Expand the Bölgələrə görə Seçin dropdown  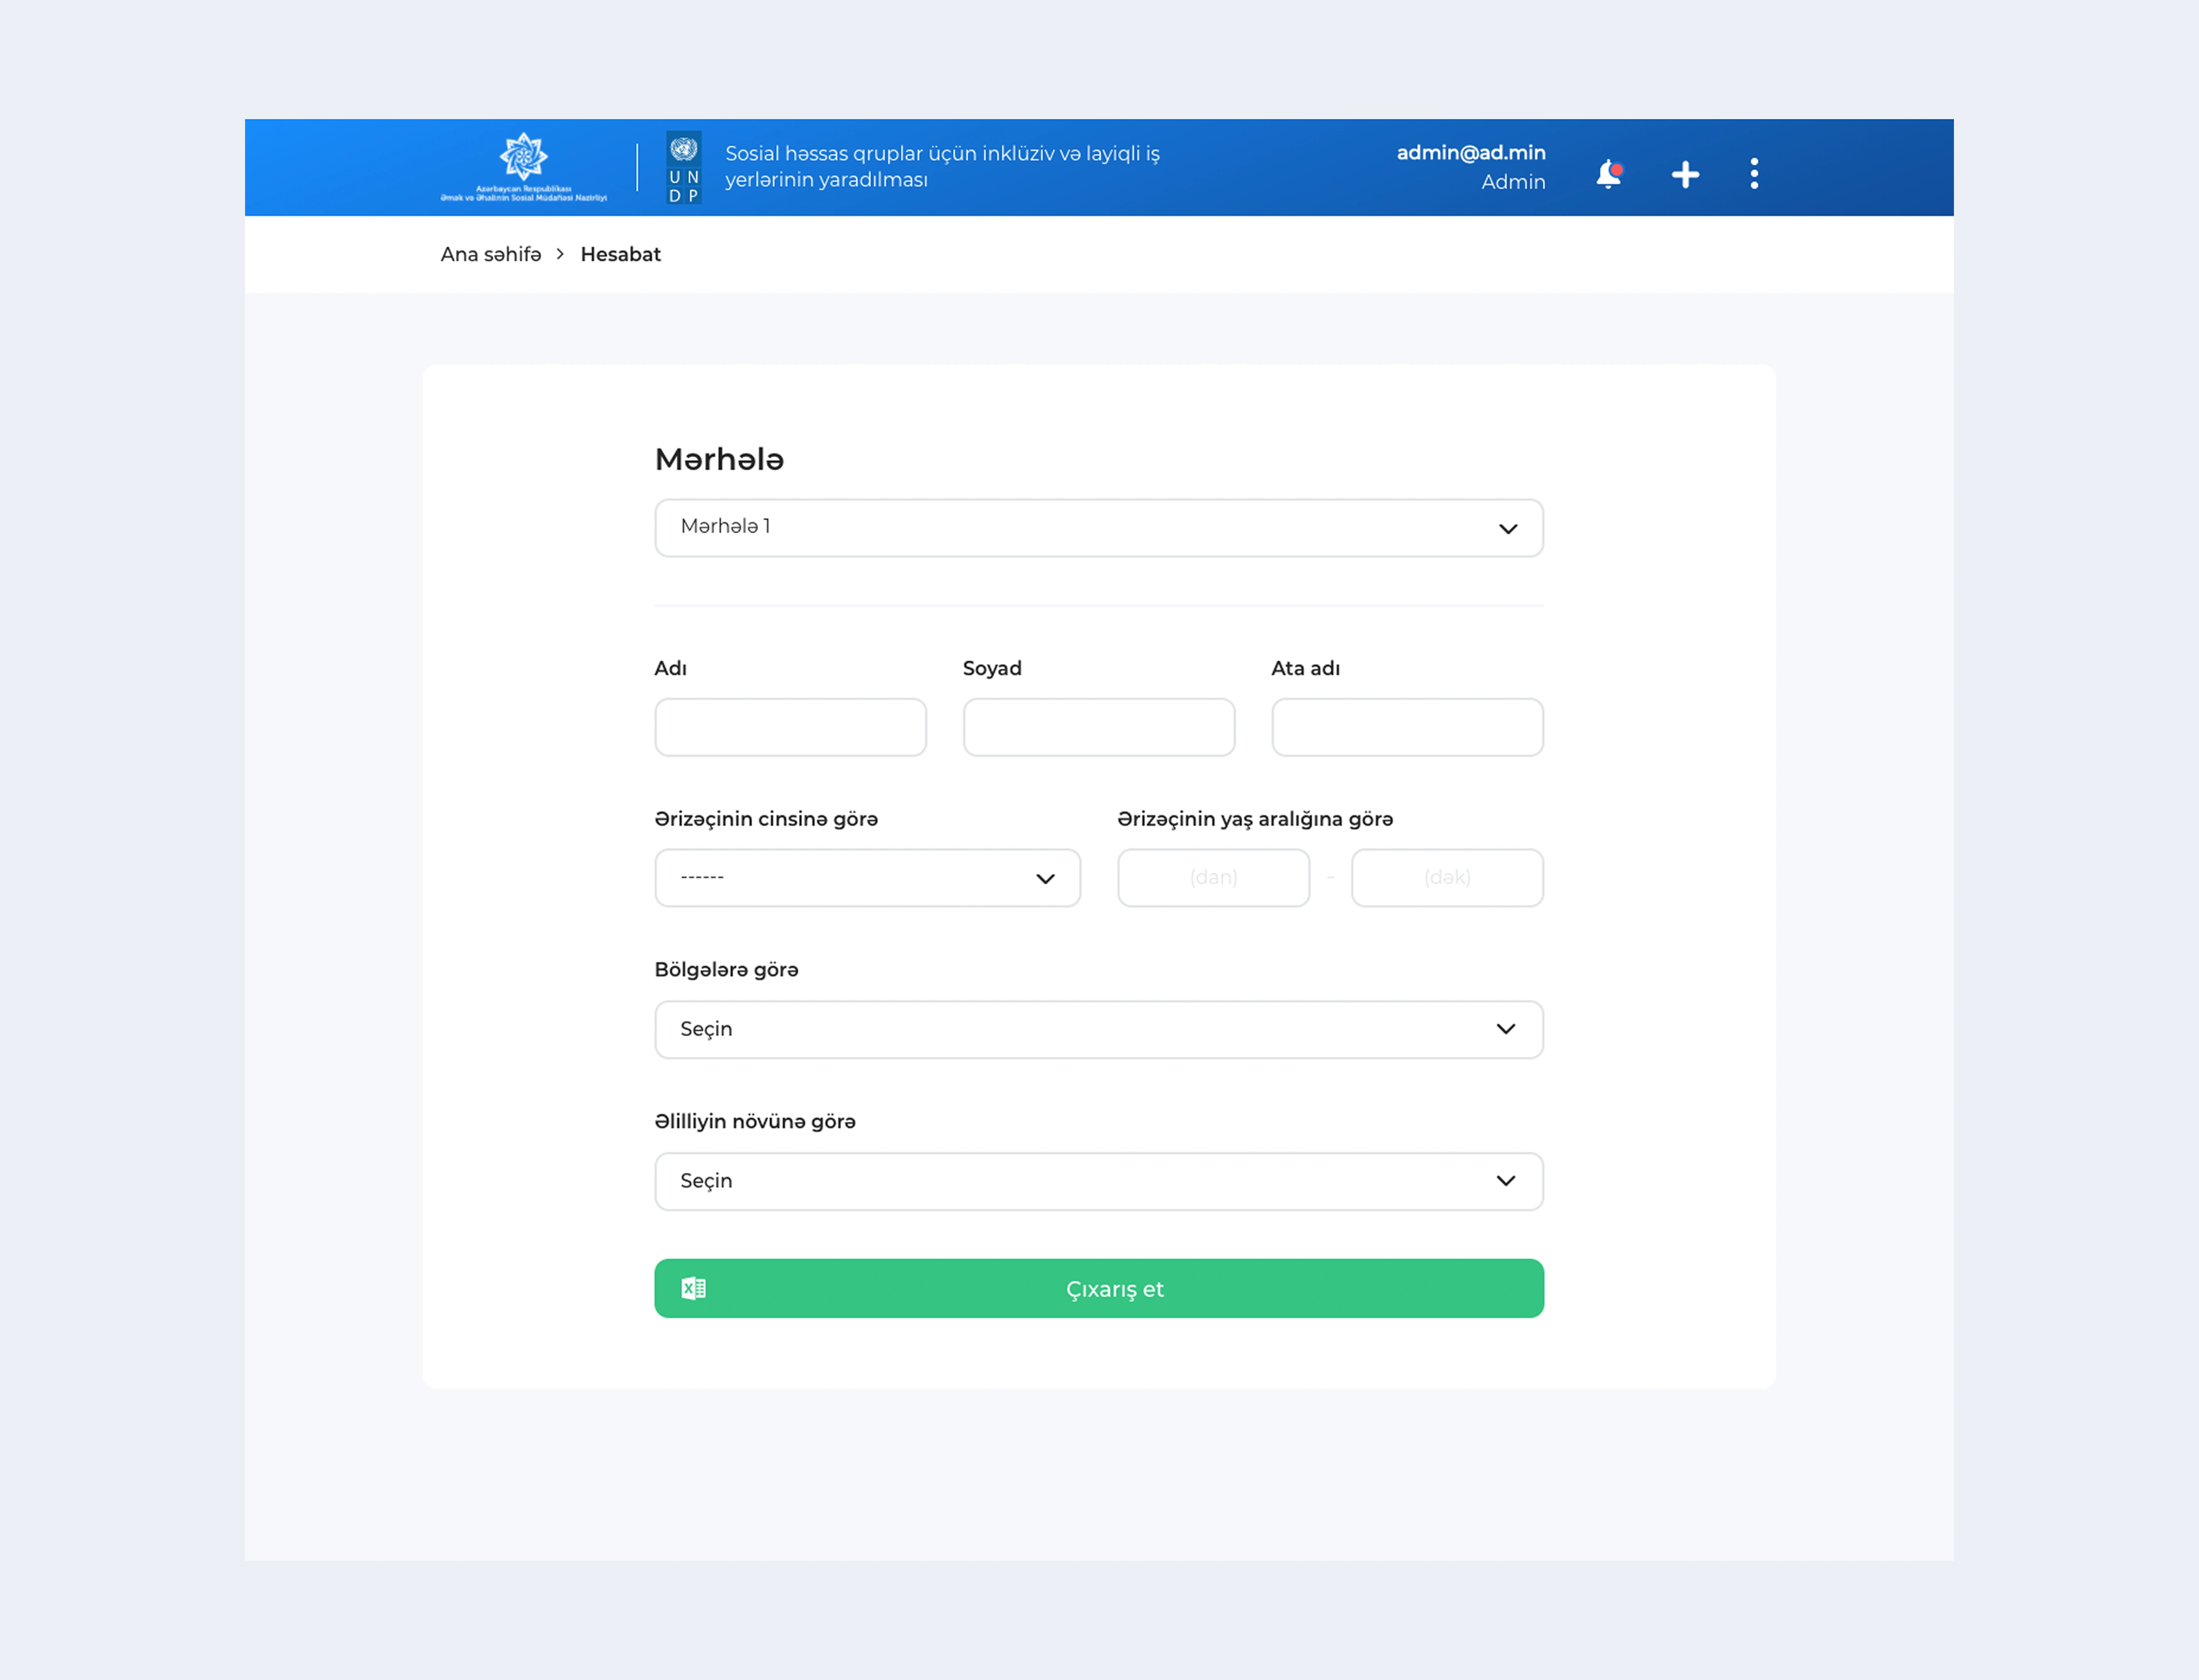[x=1099, y=1029]
